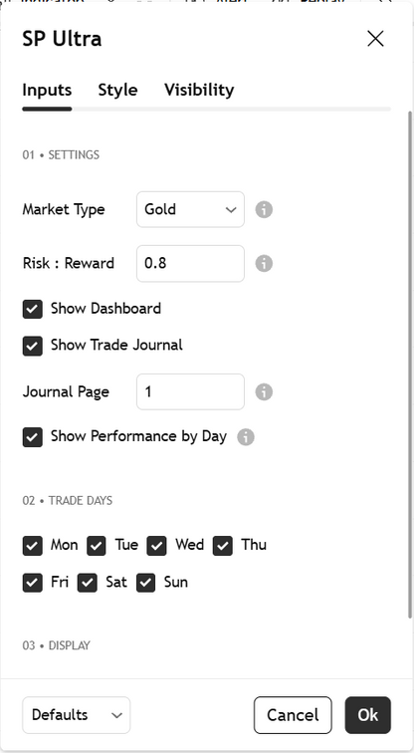Viewport: 414px width, 753px height.
Task: Uncheck Show Performance by Day
Action: [33, 437]
